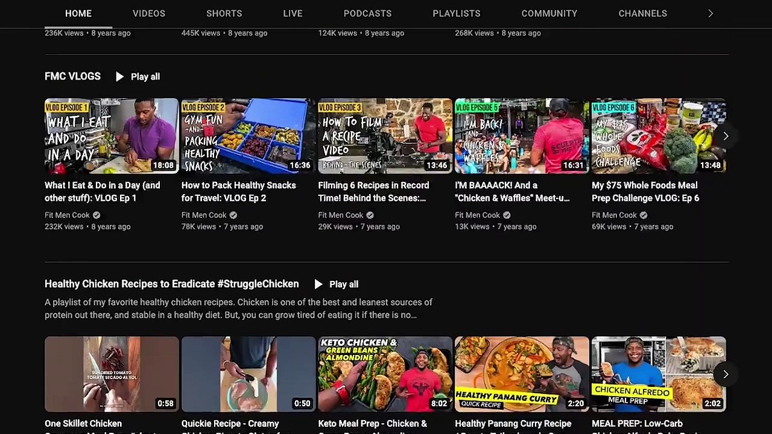This screenshot has width=772, height=434.
Task: Click verified badge under I'M BAAAACK video
Action: pyautogui.click(x=507, y=215)
